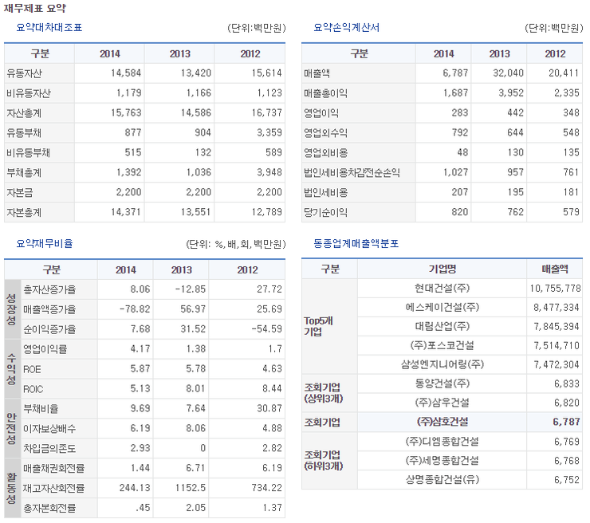Select company 동양건설(주)
The image size is (590, 523).
coord(442,384)
